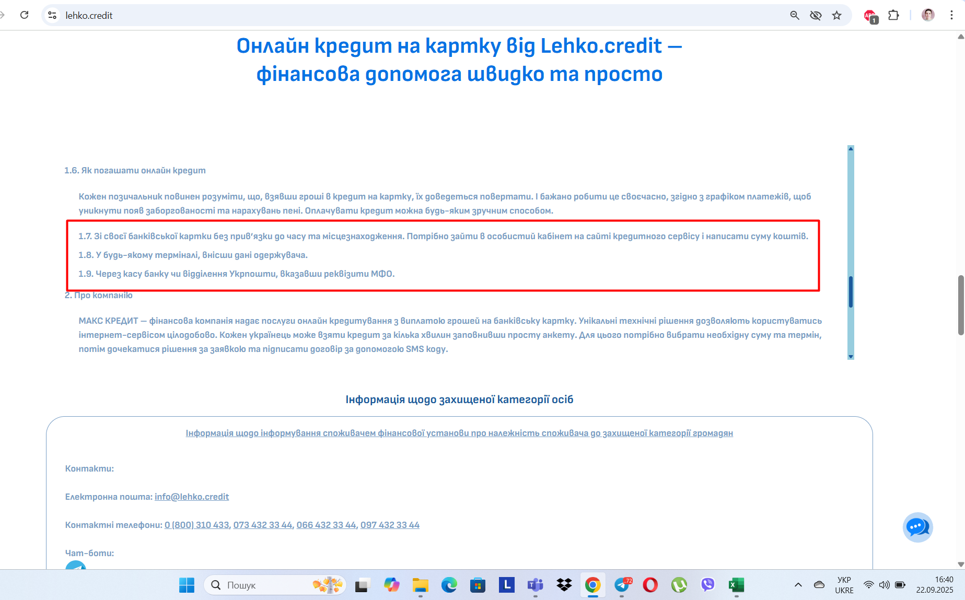Open volume speaker tray icon
This screenshot has width=965, height=600.
click(x=884, y=585)
